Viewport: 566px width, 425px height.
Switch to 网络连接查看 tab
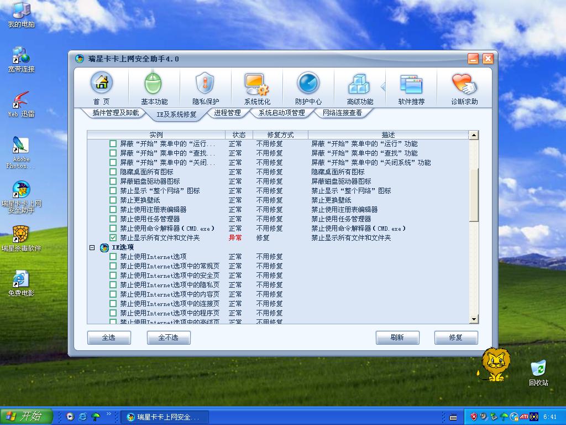[342, 113]
